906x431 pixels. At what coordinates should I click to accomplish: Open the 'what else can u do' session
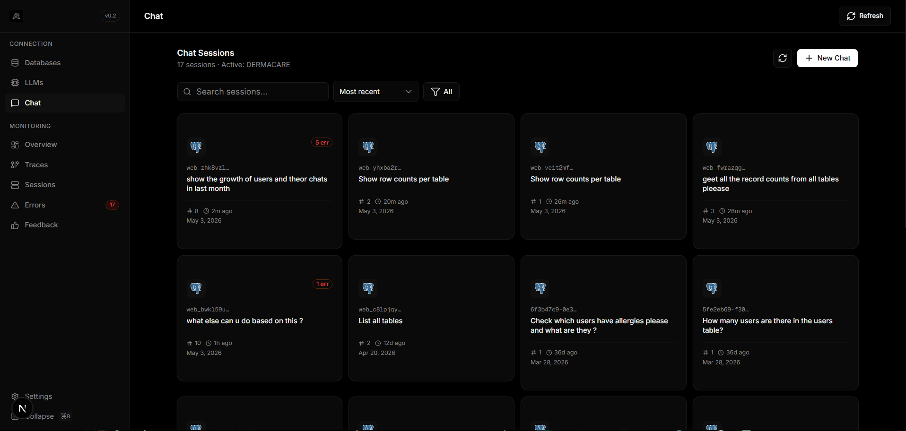tap(260, 318)
